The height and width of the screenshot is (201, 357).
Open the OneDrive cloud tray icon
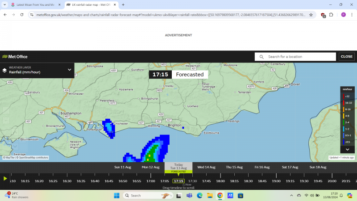point(299,195)
